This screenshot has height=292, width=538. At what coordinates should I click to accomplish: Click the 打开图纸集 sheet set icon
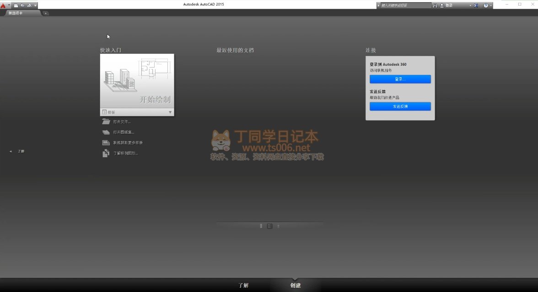pos(106,132)
